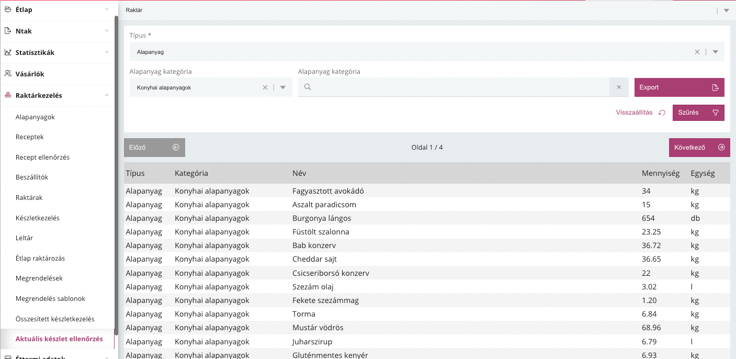Expand the Statisztikák sidebar section
Screen dimensions: 736x359
click(107, 52)
